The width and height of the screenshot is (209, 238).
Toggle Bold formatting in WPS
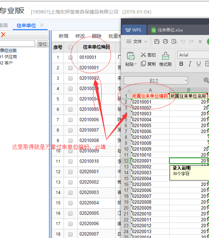[181, 64]
